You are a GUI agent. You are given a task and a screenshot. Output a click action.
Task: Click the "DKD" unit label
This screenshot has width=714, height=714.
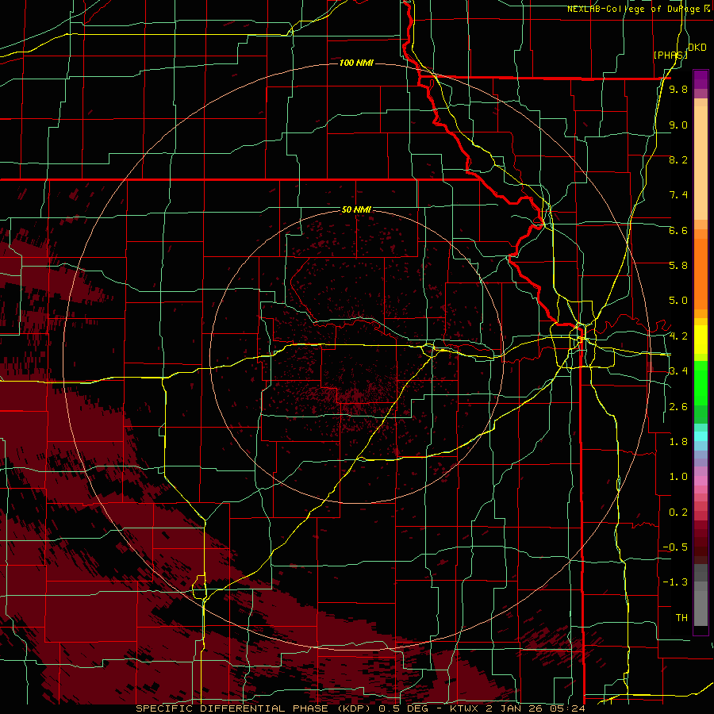pyautogui.click(x=697, y=48)
